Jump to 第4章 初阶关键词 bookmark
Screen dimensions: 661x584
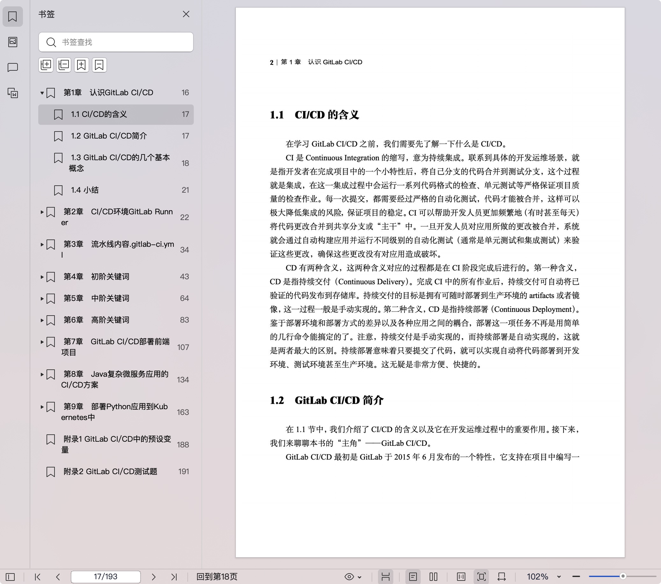116,277
